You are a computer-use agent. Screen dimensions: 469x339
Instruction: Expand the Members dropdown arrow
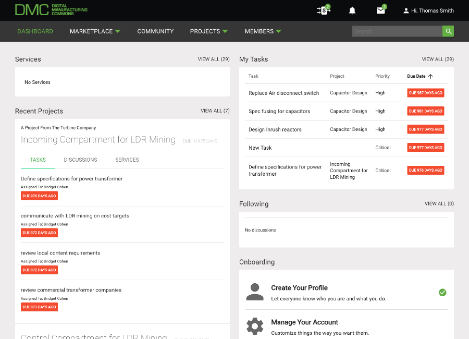[x=278, y=31]
